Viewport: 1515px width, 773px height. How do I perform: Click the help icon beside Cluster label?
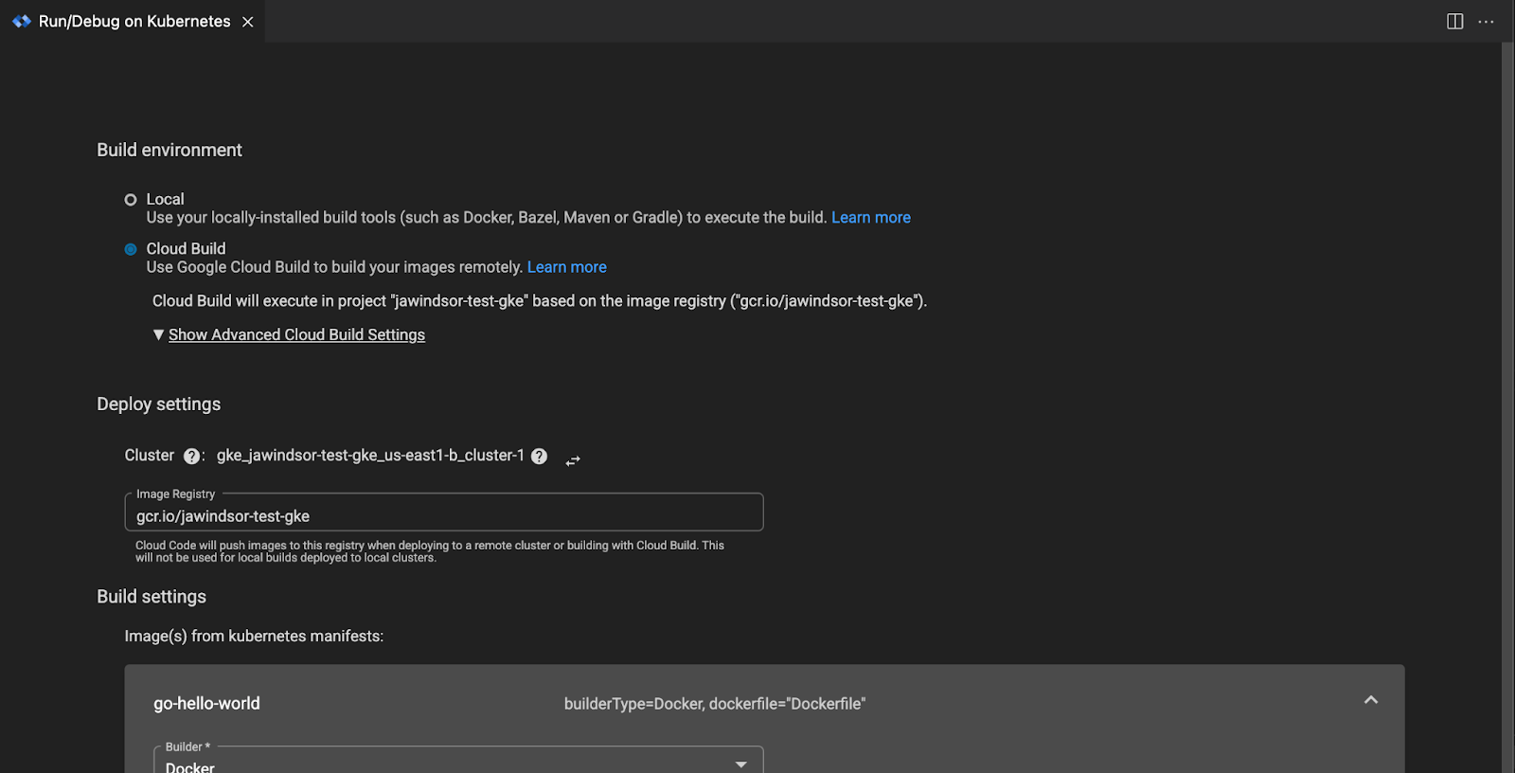point(191,456)
